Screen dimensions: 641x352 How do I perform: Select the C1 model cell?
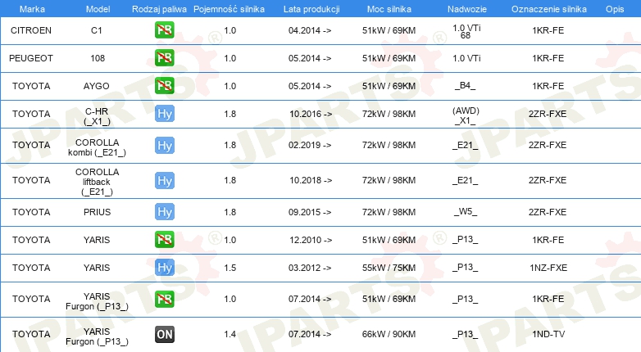point(97,30)
